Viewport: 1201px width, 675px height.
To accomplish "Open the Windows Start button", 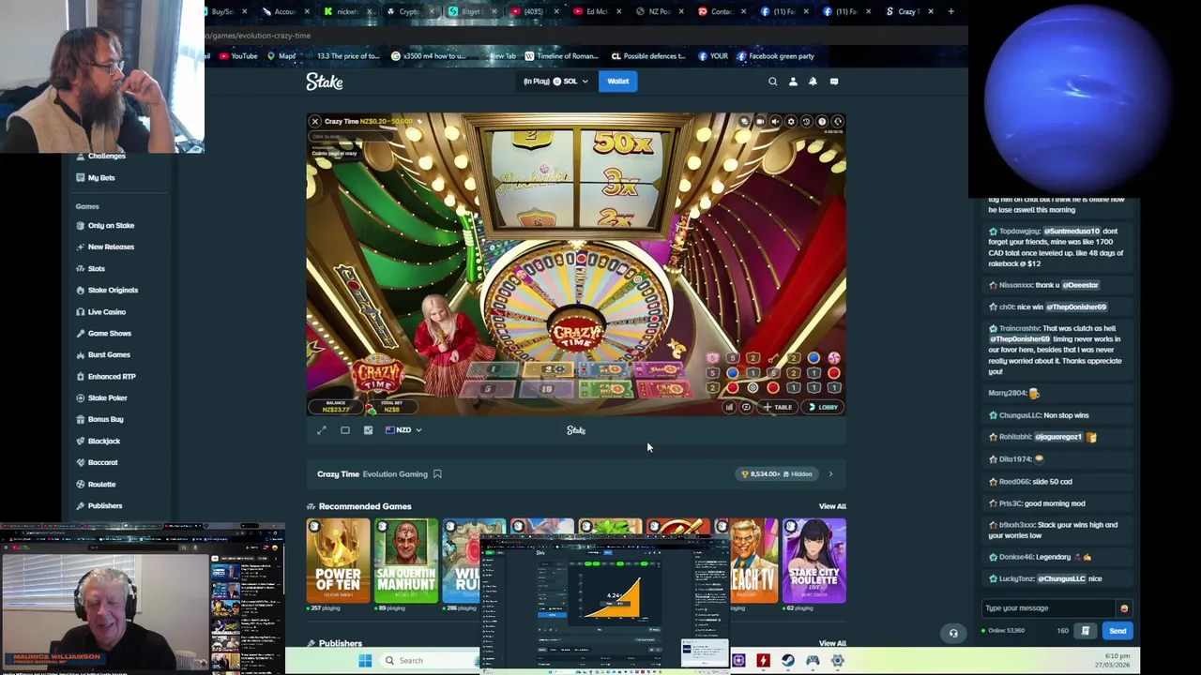I will coord(365,661).
